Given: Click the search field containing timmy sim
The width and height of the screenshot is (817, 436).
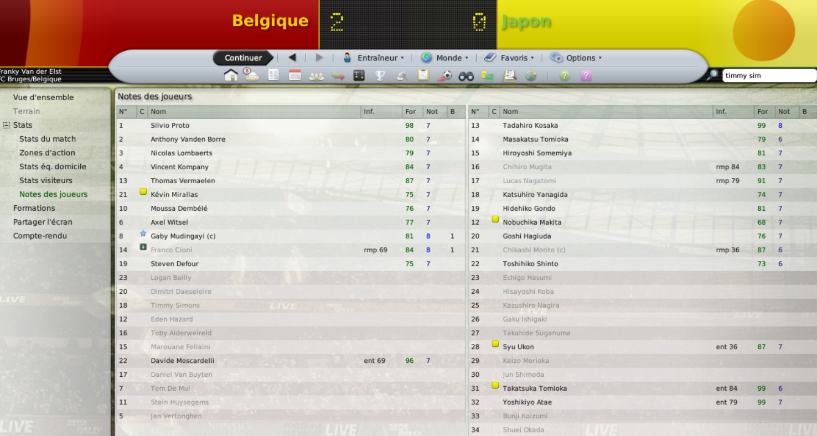Looking at the screenshot, I should click(x=769, y=76).
